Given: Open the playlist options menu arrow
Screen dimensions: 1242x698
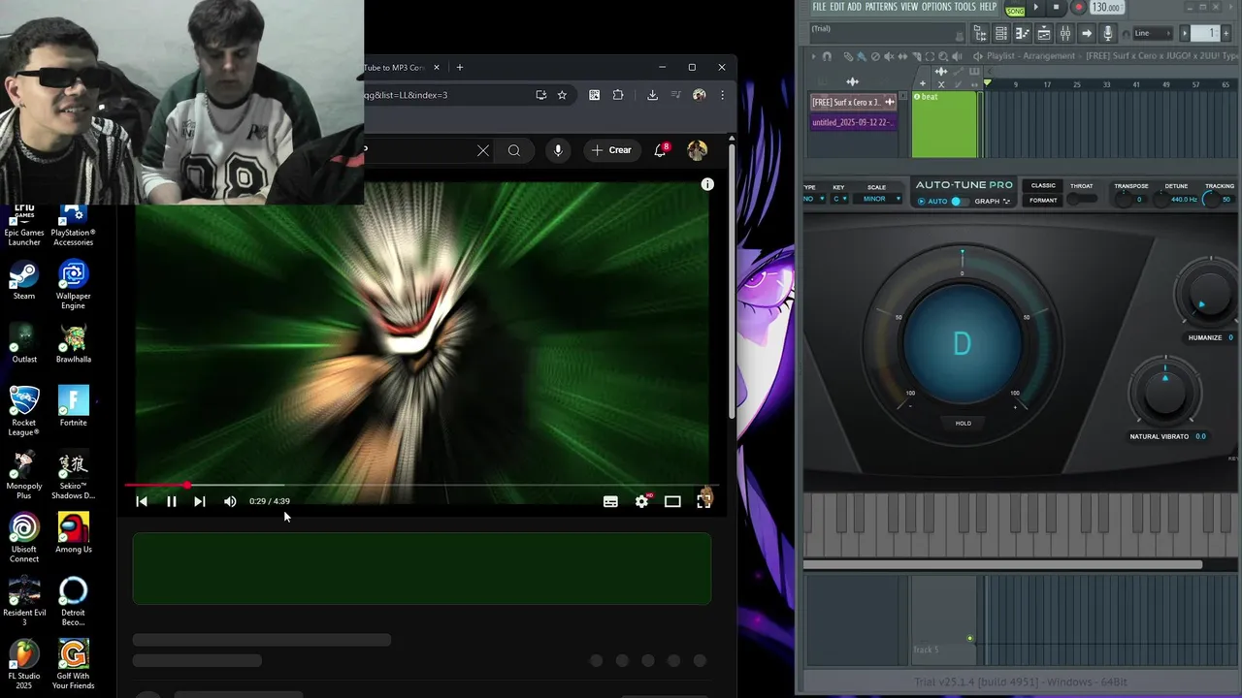Looking at the screenshot, I should 813,56.
